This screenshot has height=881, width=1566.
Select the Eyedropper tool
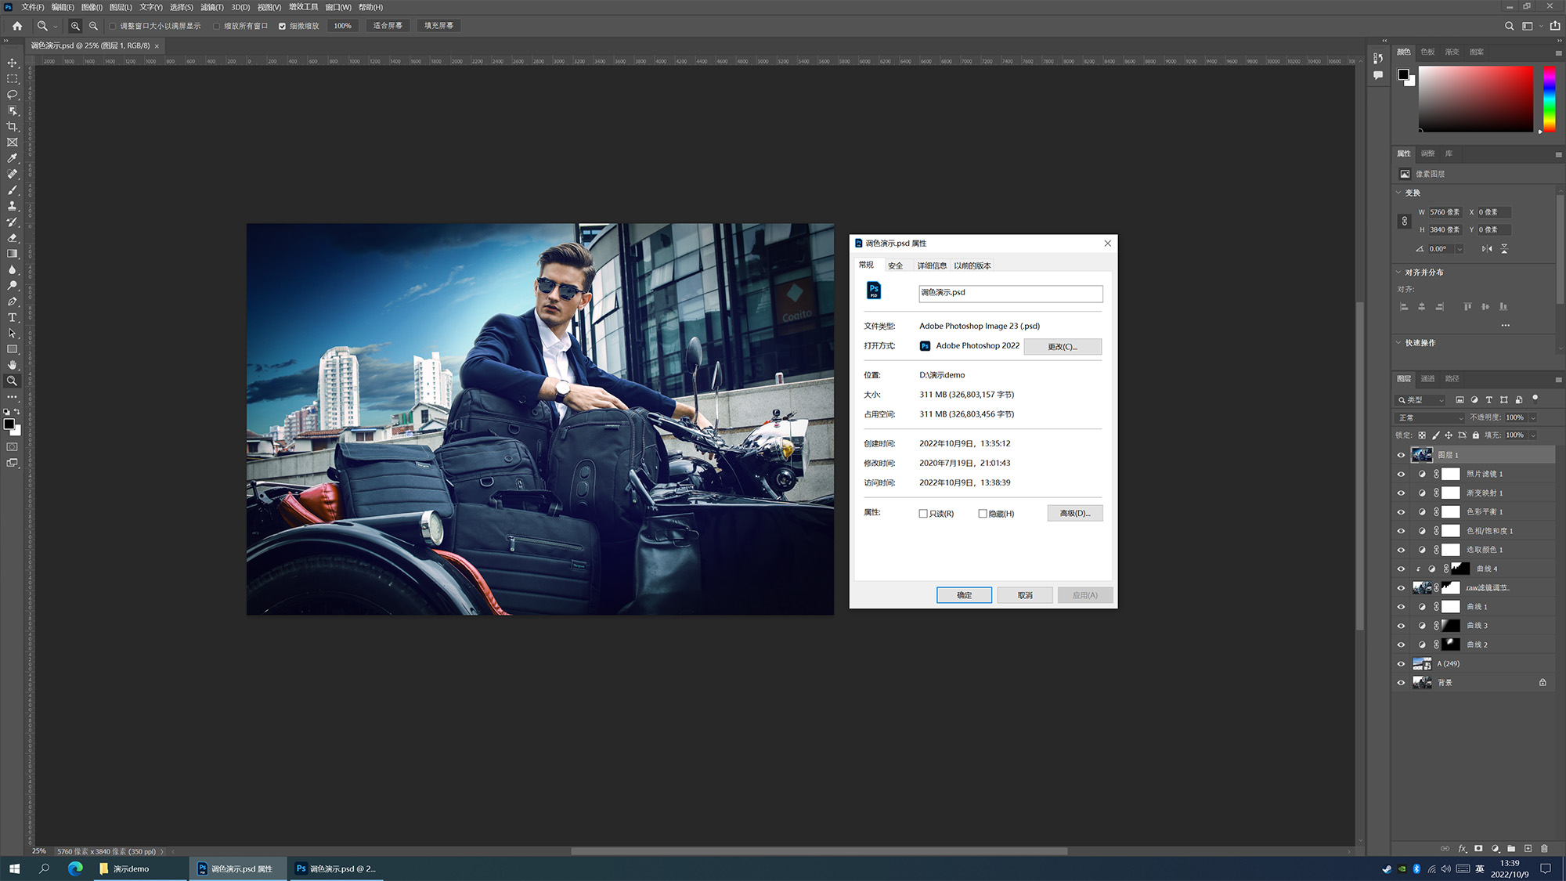click(12, 158)
